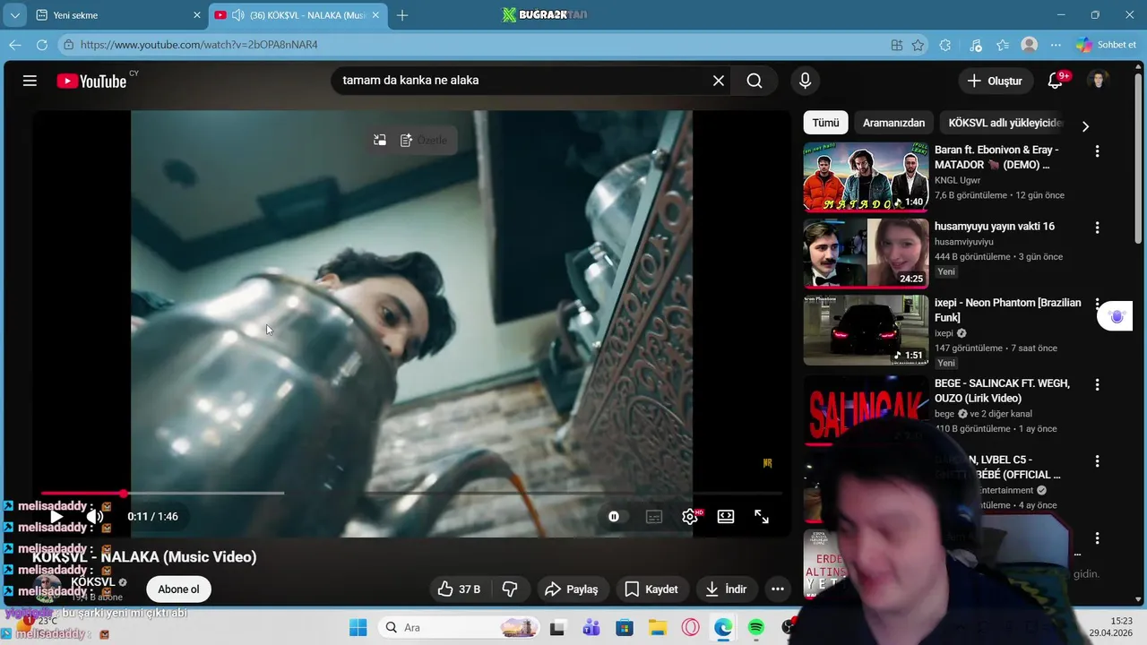The height and width of the screenshot is (645, 1147).
Task: Open the browser extensions puzzle icon
Action: (945, 45)
